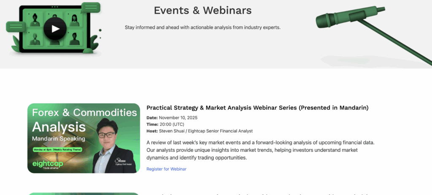
Task: Click the Monday at 8pm Weekly Rotating Theme badge
Action: tap(58, 149)
